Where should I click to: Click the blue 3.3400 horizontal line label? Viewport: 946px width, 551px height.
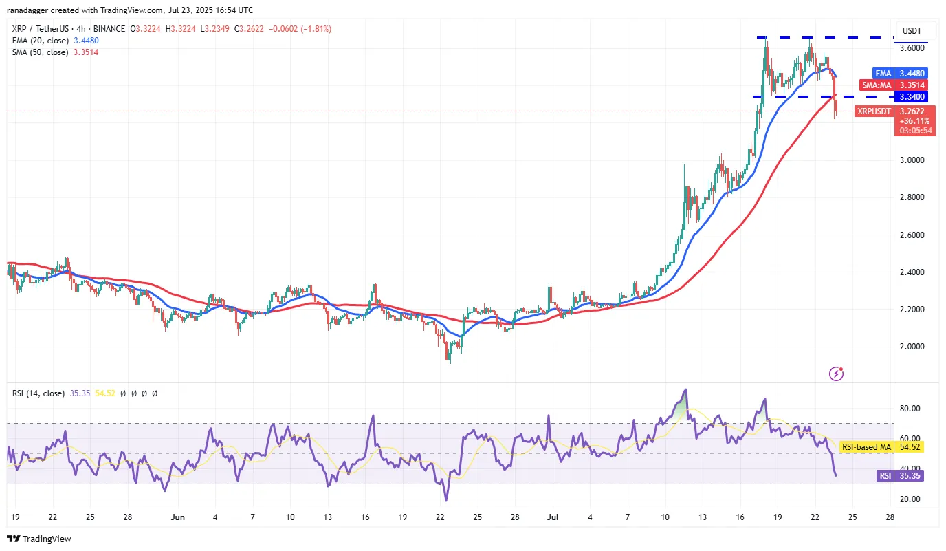click(x=913, y=97)
